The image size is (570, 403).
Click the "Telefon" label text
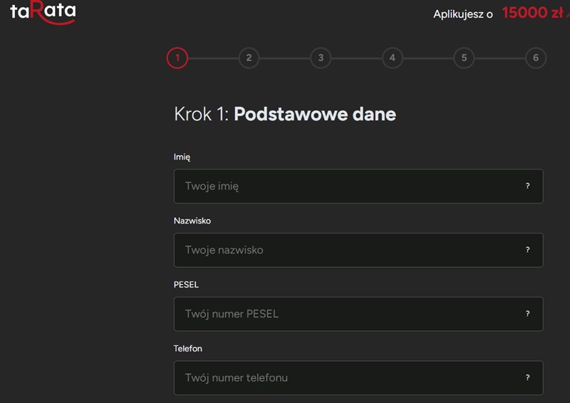click(188, 349)
